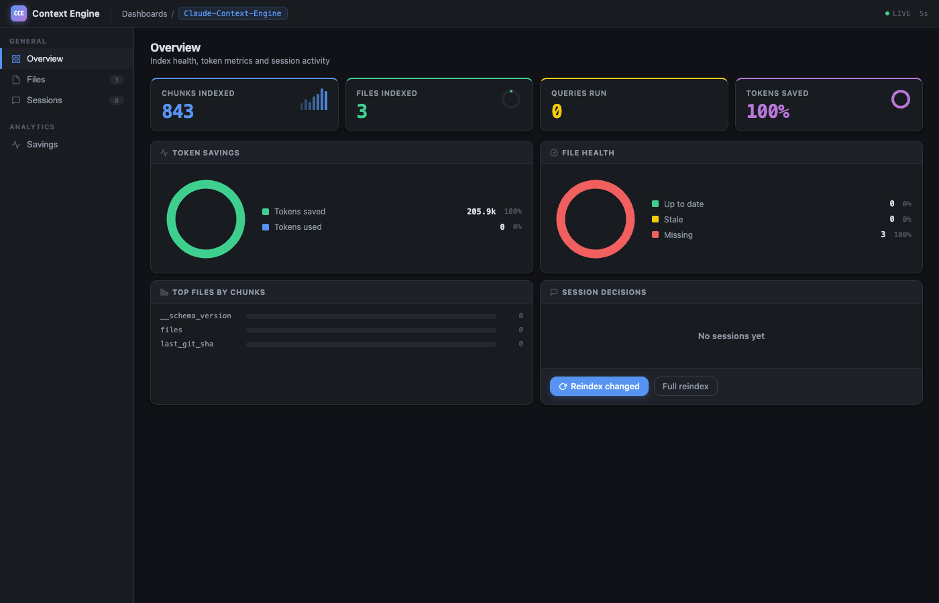Image resolution: width=939 pixels, height=603 pixels.
Task: Click the Tokens used legend label
Action: tap(298, 227)
